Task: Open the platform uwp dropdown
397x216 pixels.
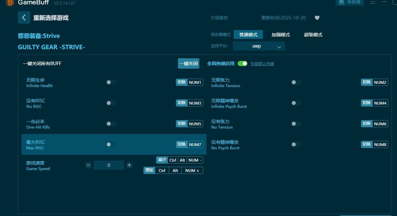Action: (259, 46)
